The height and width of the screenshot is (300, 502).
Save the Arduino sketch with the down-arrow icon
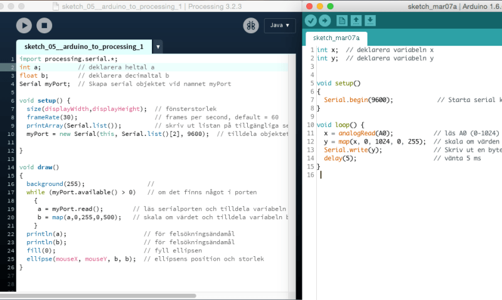(370, 21)
